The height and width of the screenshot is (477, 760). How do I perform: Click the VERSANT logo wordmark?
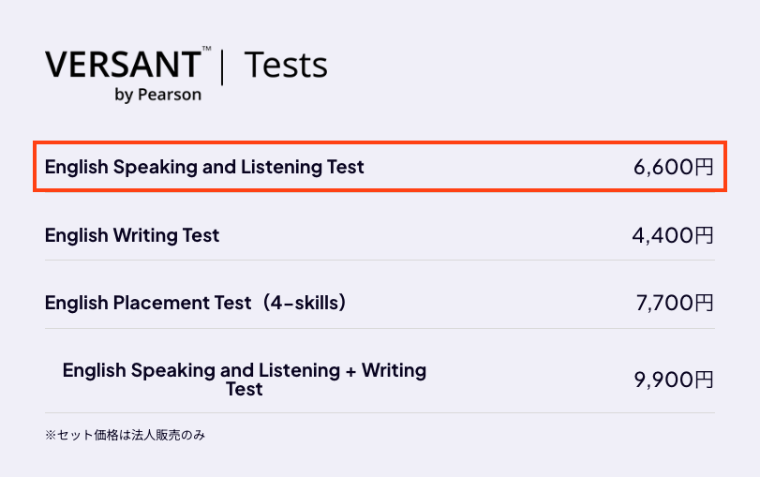[122, 64]
